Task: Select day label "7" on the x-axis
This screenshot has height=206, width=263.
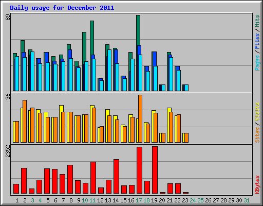Action: (63, 200)
